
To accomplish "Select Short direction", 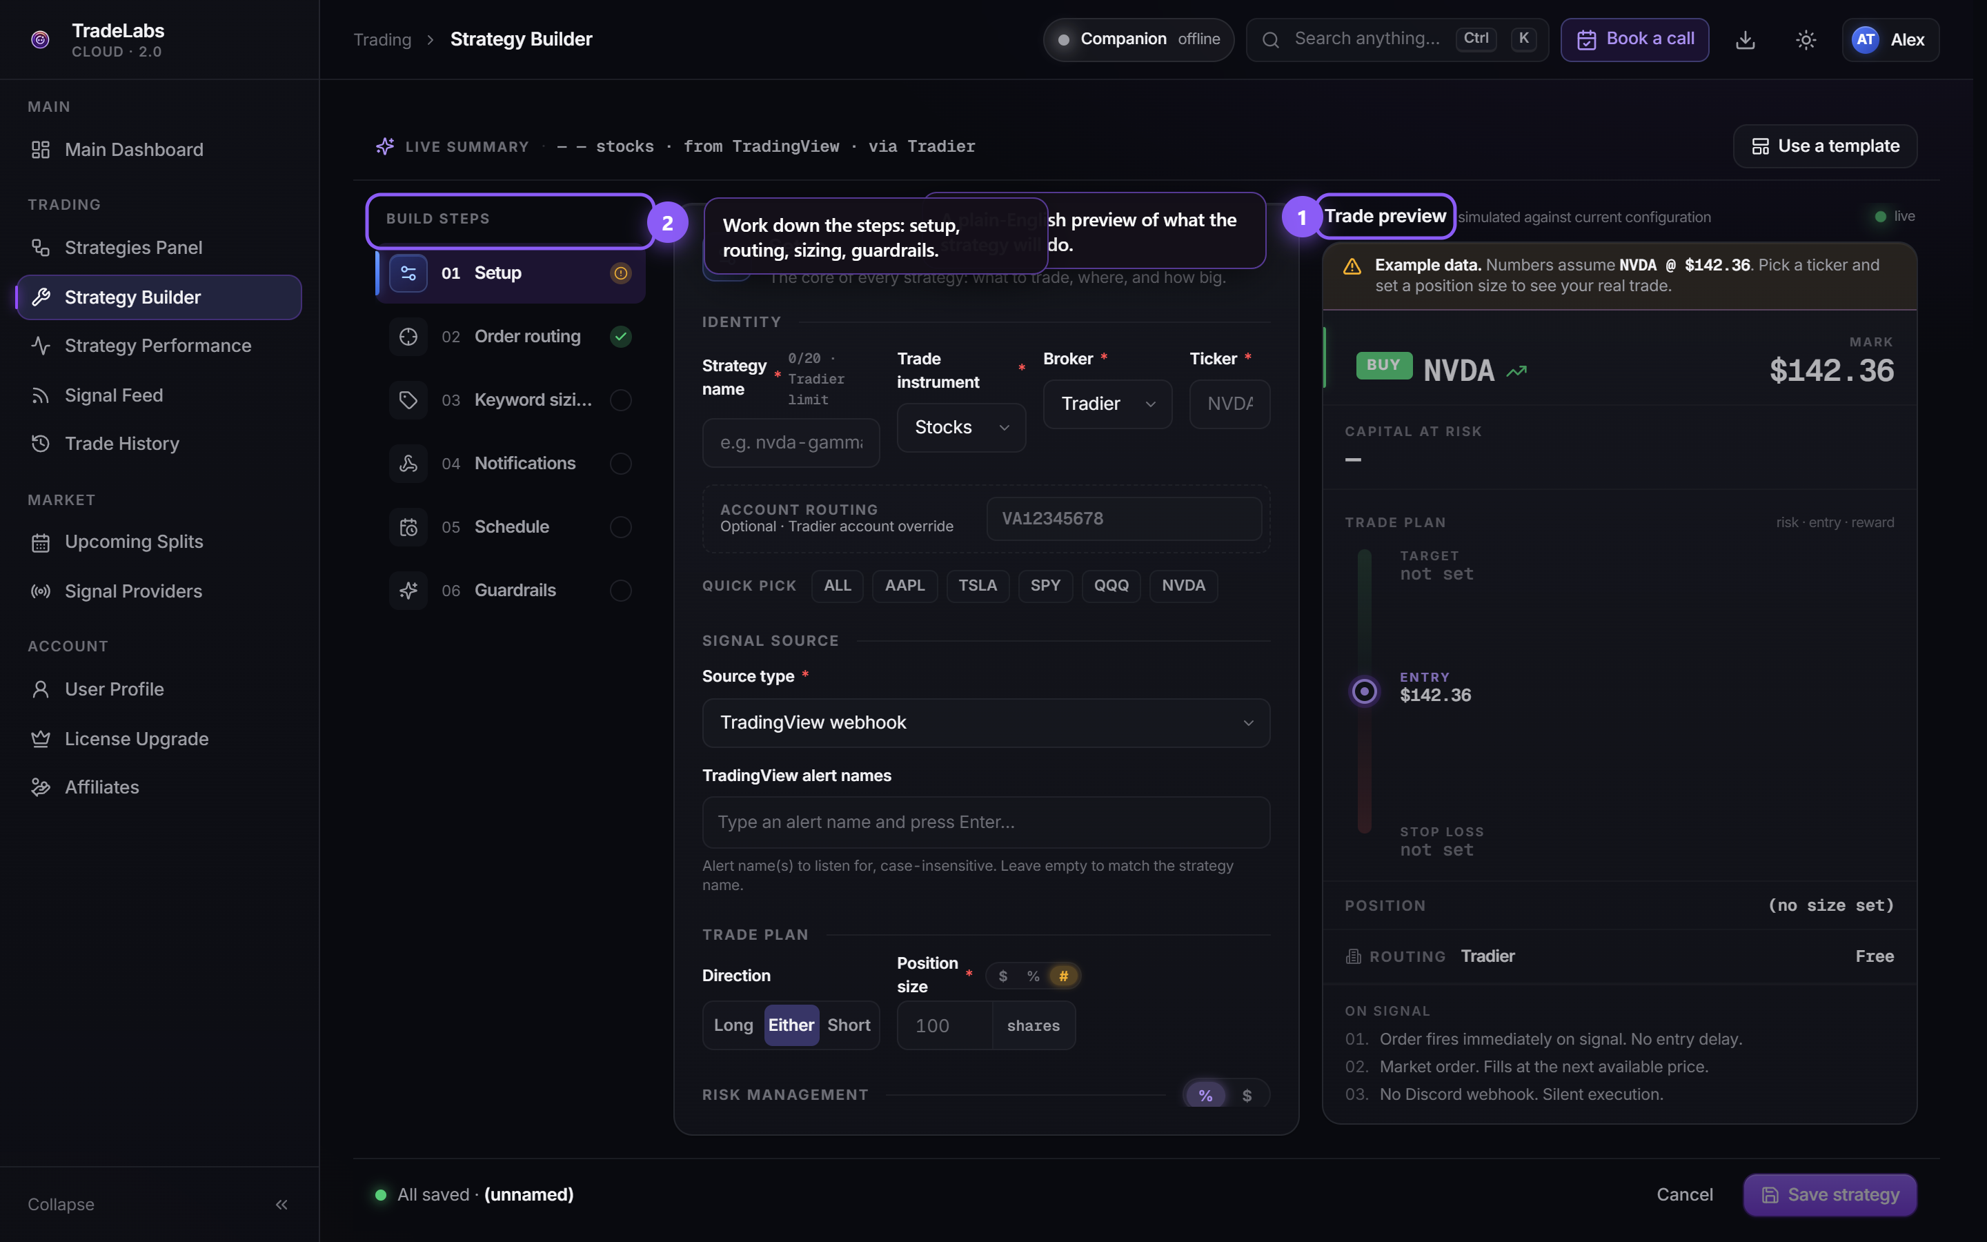I will (x=848, y=1025).
